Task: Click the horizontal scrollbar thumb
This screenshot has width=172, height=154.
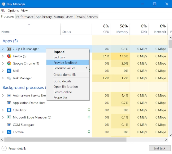Action: click(x=65, y=139)
